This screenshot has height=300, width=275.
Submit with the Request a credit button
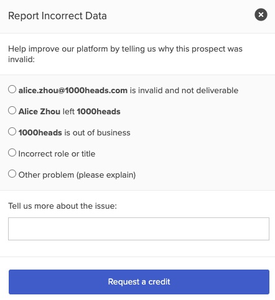[x=139, y=282]
